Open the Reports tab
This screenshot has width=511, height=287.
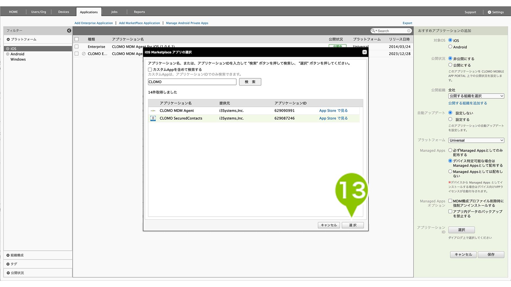click(x=139, y=12)
